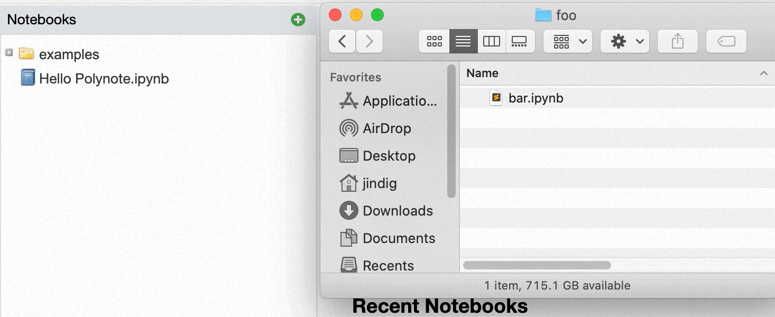Viewport: 775px width, 317px height.
Task: Click the Share icon in the toolbar
Action: (677, 41)
